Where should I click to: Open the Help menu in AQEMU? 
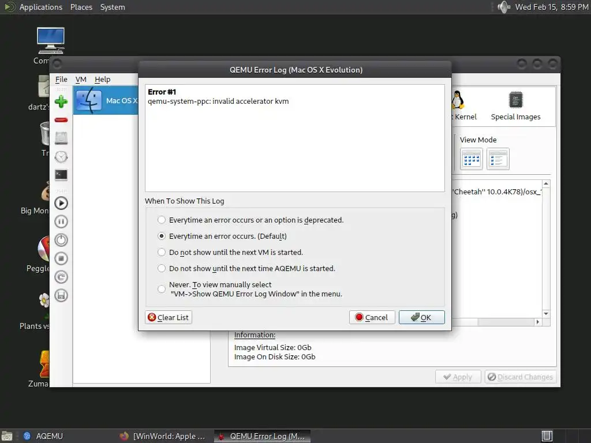click(102, 80)
